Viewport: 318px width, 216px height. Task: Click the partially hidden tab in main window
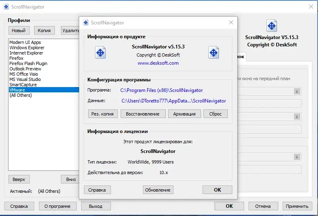click(x=242, y=57)
